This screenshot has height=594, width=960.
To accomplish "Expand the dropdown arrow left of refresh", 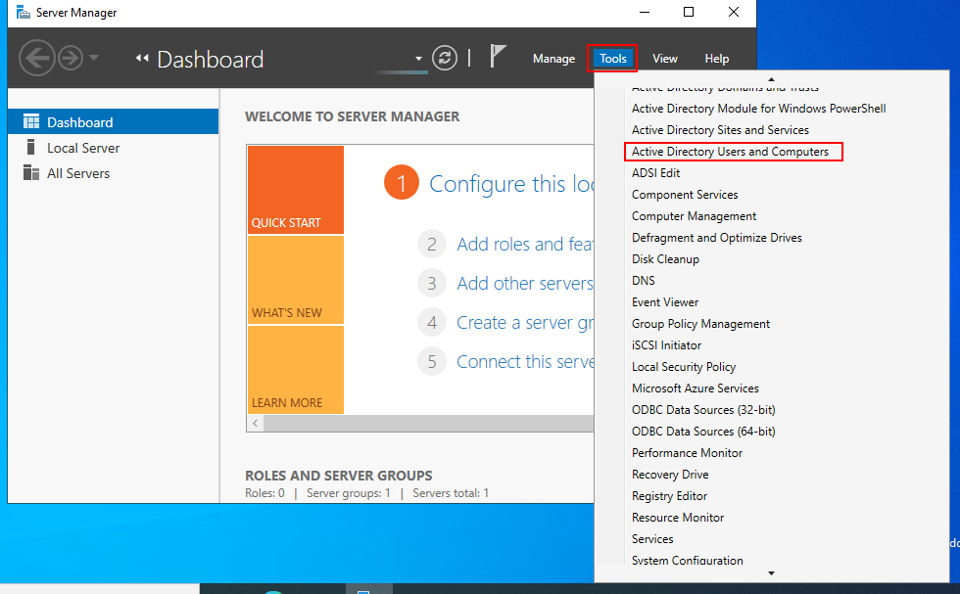I will pyautogui.click(x=419, y=59).
